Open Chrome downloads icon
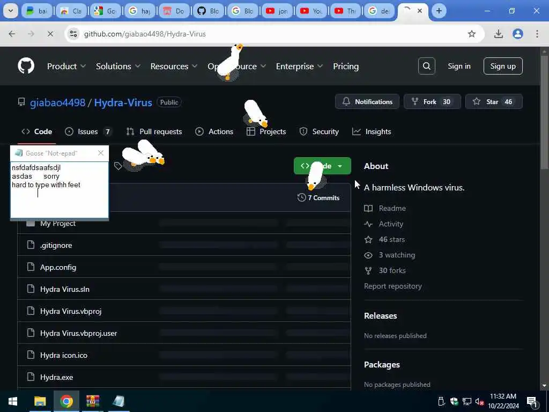Screen dimensions: 549x412 coord(498,34)
